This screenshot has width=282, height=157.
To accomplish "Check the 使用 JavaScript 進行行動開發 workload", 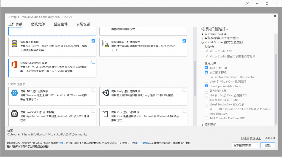I will (93, 111).
